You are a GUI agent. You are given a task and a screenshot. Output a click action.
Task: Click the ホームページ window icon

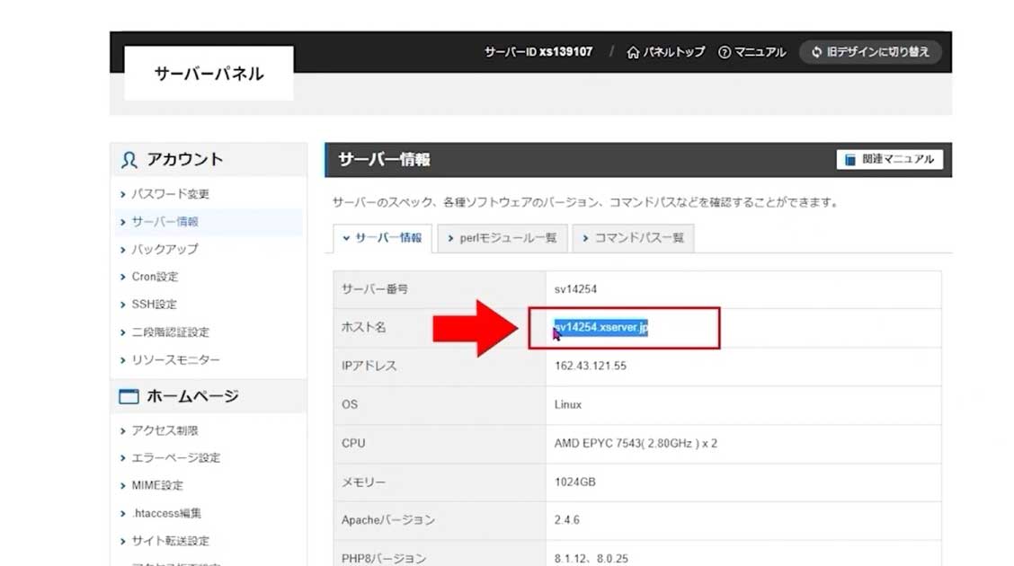129,396
